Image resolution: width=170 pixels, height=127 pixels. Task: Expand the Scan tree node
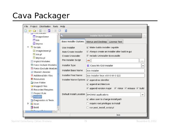[x=28, y=103]
